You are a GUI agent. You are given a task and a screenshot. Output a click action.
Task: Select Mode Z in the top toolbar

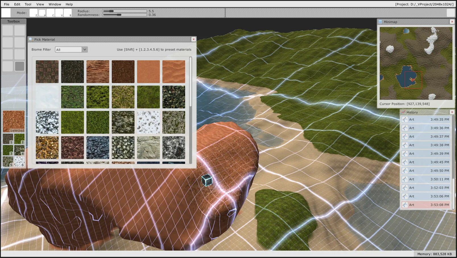tap(34, 13)
